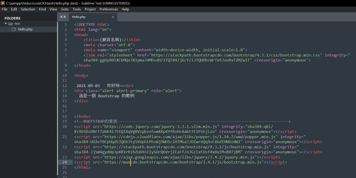Image resolution: width=356 pixels, height=178 pixels.
Task: Click the sha384-ggOyR0iX integrity hash
Action: (x=168, y=60)
